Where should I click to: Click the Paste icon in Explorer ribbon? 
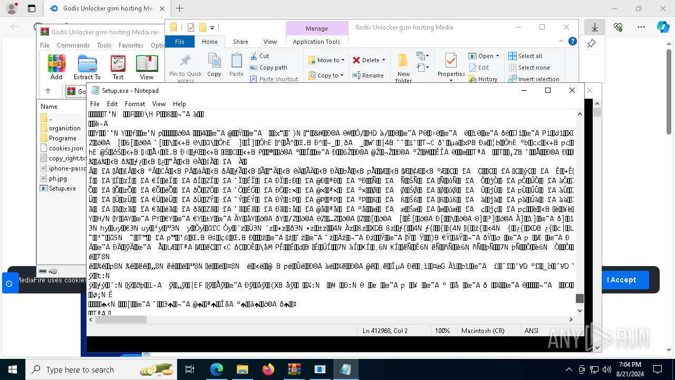tap(236, 65)
